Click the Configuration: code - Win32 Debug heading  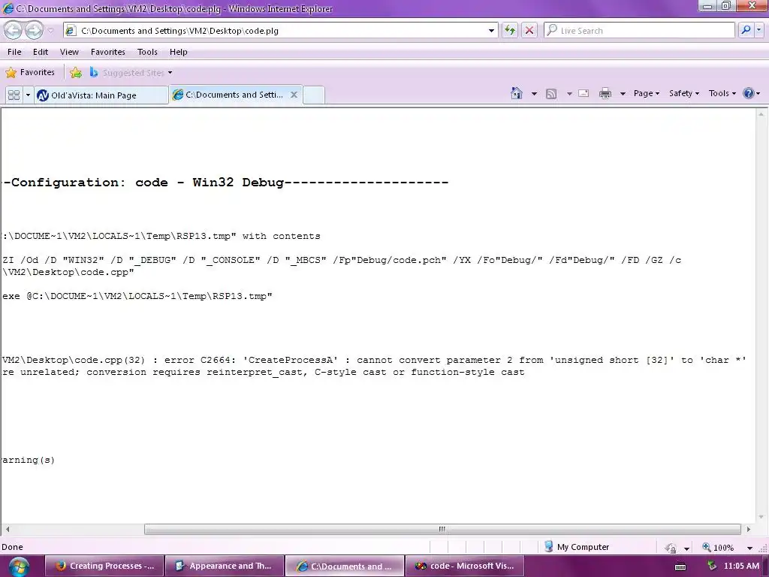(x=225, y=183)
